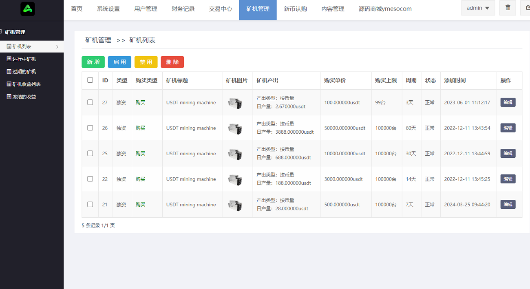The width and height of the screenshot is (530, 289).
Task: Click the 购买上限 column header
Action: (x=386, y=81)
